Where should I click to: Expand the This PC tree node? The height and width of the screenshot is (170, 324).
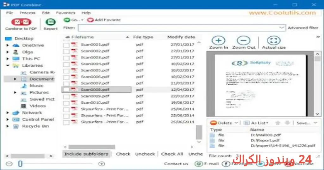(8, 58)
